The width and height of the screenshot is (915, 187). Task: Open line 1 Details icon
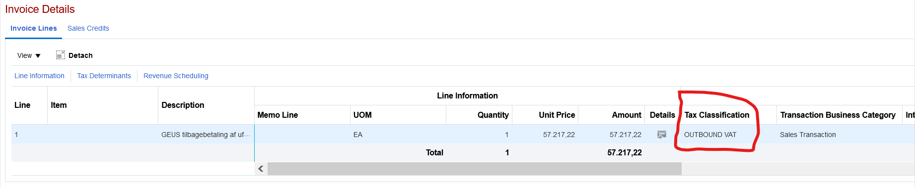661,135
